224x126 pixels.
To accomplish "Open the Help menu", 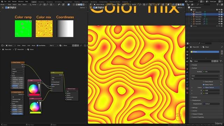I will (27, 1).
